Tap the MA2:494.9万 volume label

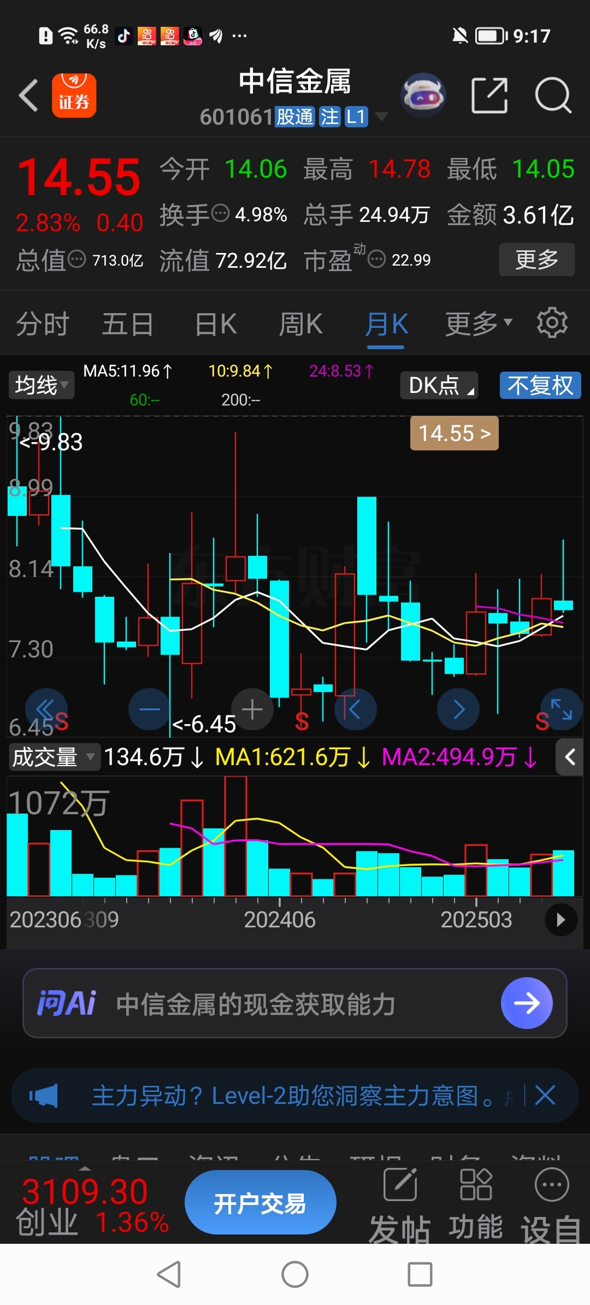point(459,757)
